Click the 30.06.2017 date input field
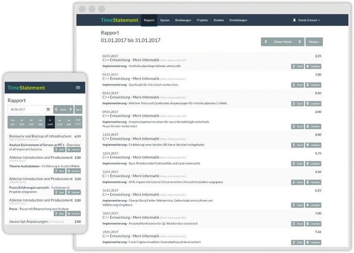Viewport: 354px width, 253px height. point(27,110)
